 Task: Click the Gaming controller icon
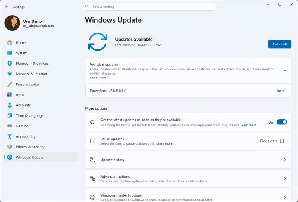(x=9, y=126)
